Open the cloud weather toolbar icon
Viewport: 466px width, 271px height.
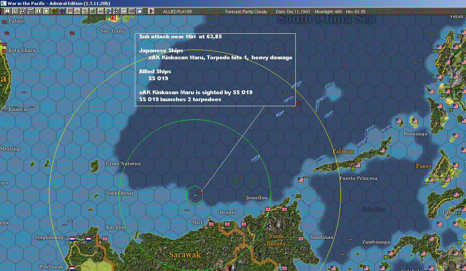pyautogui.click(x=139, y=11)
